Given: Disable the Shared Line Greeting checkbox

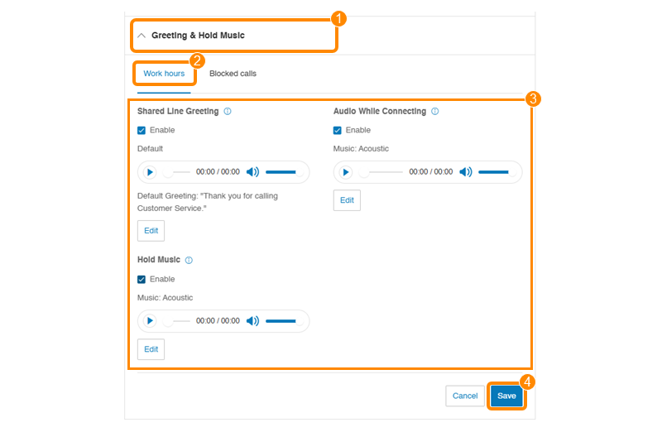Looking at the screenshot, I should click(x=142, y=130).
